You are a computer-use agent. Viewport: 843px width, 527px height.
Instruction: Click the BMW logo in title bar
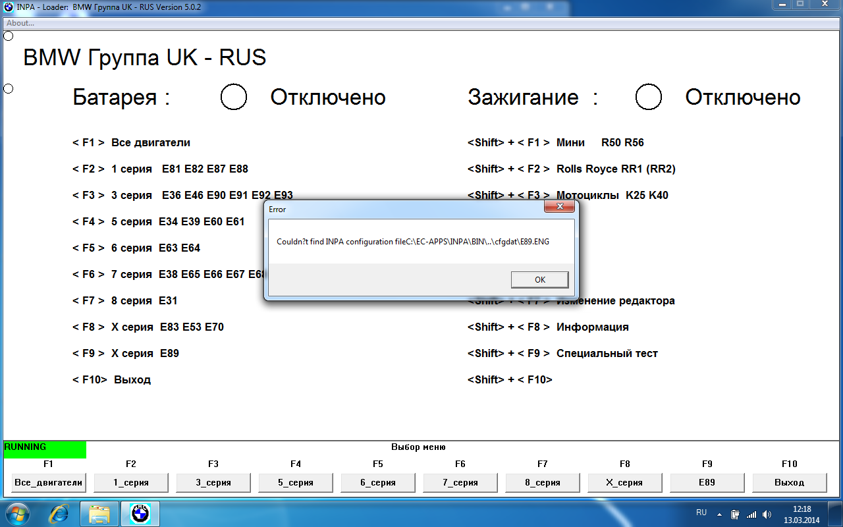coord(8,6)
